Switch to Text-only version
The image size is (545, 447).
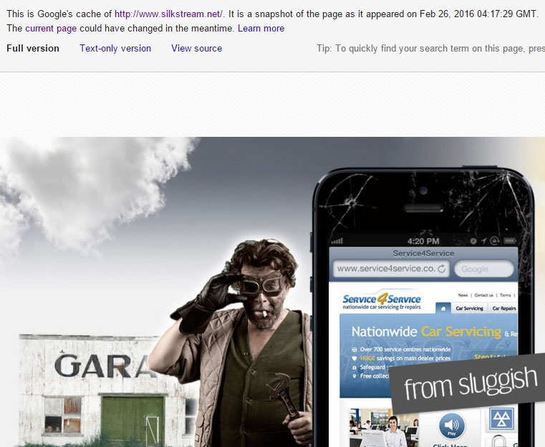pos(115,48)
